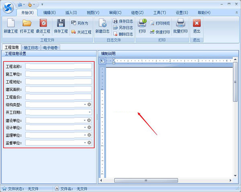Expand the 开工日期 date dropdown
This screenshot has width=241, height=192.
click(90, 112)
